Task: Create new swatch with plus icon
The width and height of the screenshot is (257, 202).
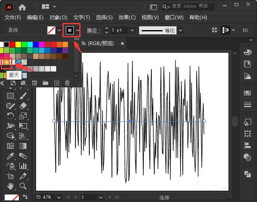Action: (x=57, y=83)
